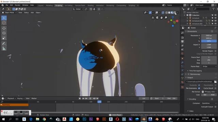Viewport: 218px width, 122px height.
Task: Switch to solid viewport shading
Action: coord(169,13)
